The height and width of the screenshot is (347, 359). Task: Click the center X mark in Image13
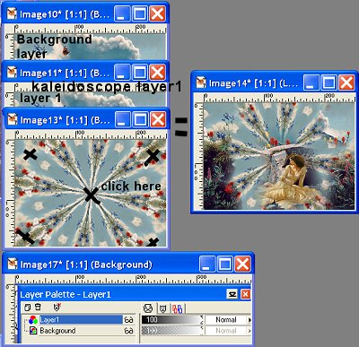pyautogui.click(x=92, y=195)
